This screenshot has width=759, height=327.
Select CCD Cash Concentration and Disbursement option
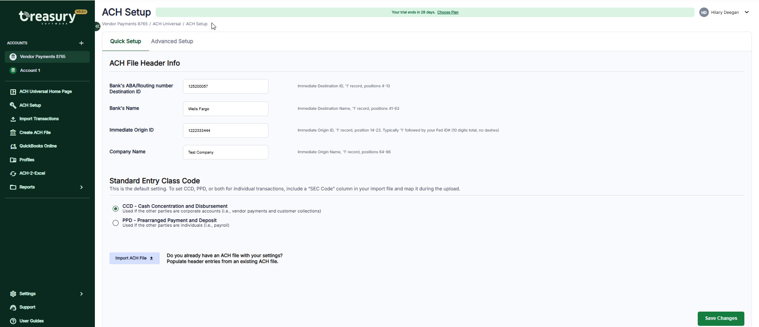115,209
